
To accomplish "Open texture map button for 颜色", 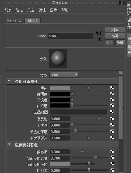I will 112,88.
